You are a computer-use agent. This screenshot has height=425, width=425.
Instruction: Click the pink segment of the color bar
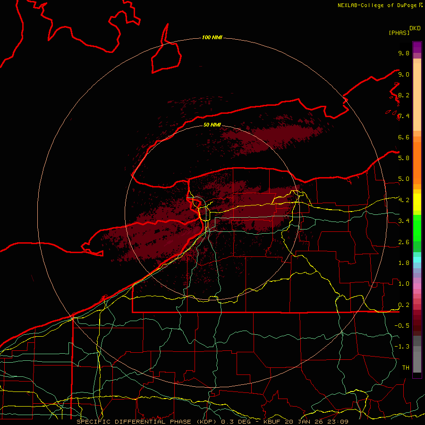pos(417,286)
